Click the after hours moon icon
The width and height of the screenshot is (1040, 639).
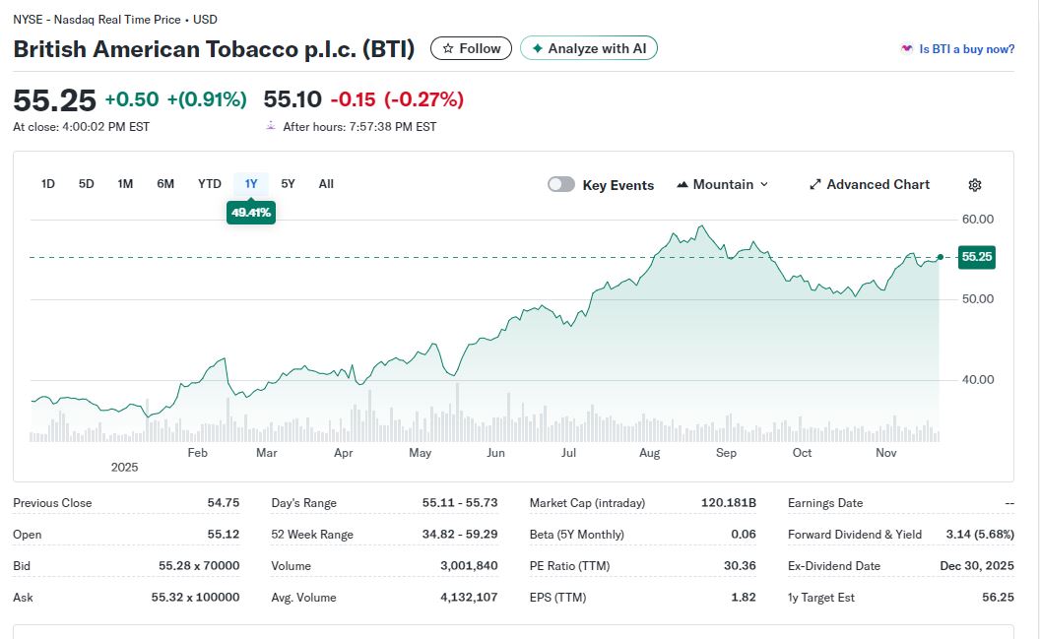coord(271,126)
